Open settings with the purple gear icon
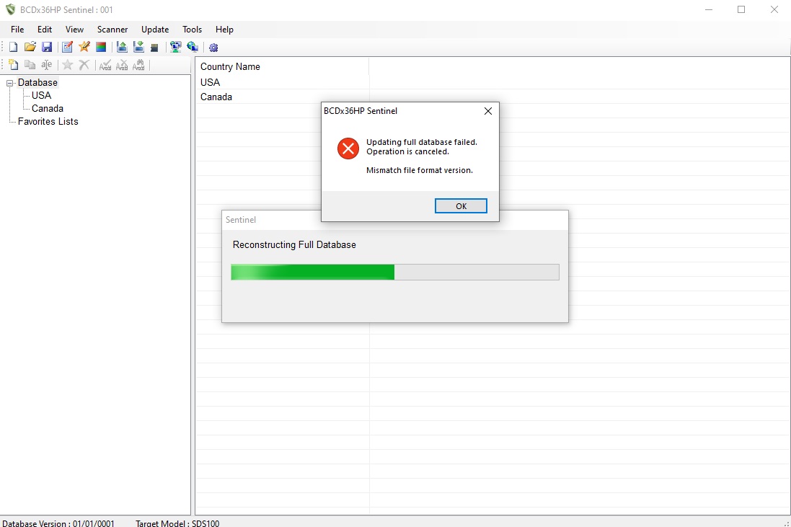Screen dimensions: 791x527 [213, 48]
